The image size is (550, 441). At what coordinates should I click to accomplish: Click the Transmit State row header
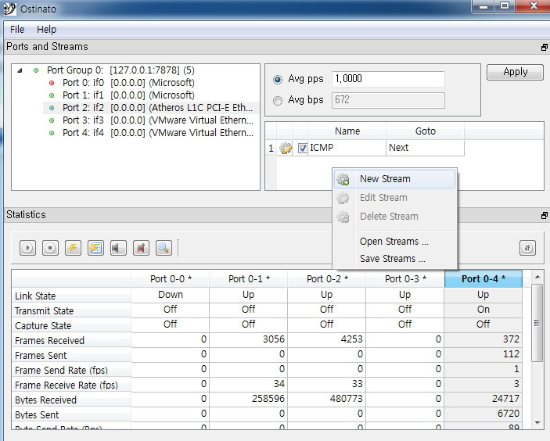click(71, 310)
